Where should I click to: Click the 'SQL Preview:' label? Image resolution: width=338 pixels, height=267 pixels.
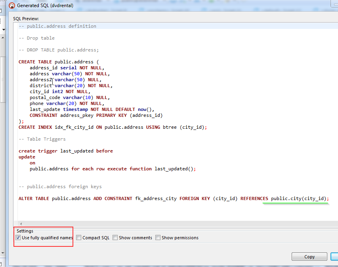pos(26,19)
